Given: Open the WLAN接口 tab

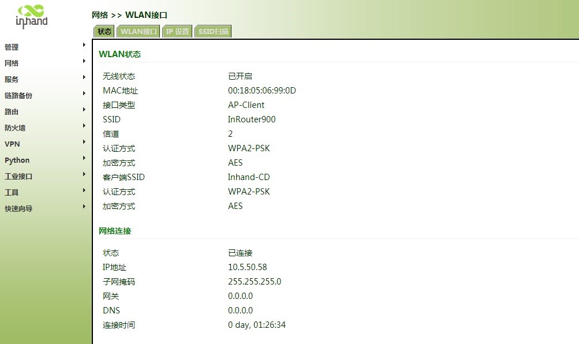Looking at the screenshot, I should (139, 32).
